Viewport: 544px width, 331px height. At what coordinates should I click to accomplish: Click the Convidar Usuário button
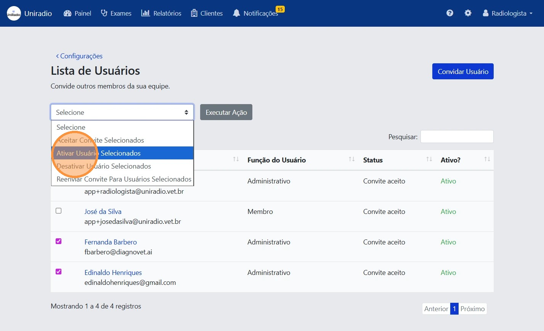tap(462, 72)
